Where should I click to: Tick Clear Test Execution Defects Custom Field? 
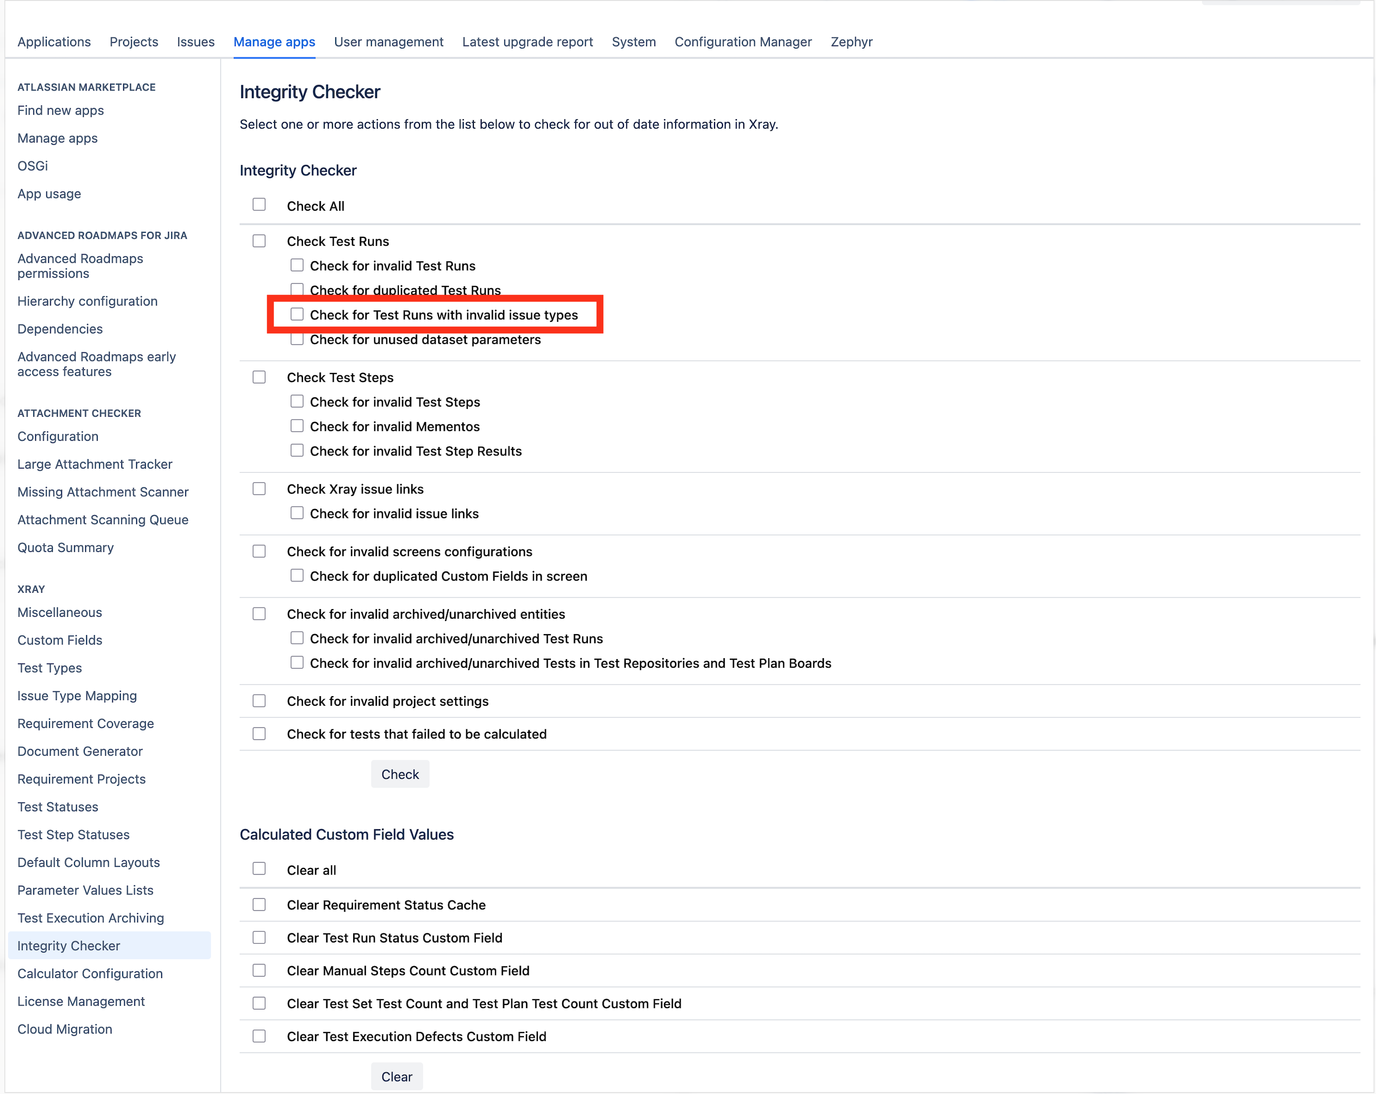258,1036
